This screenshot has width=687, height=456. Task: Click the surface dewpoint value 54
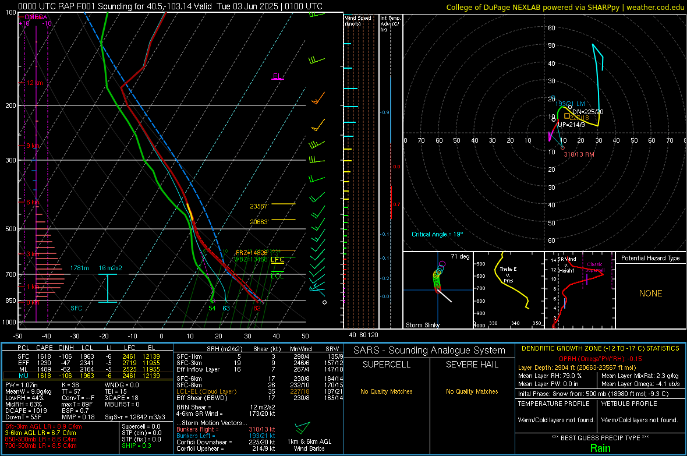(212, 308)
